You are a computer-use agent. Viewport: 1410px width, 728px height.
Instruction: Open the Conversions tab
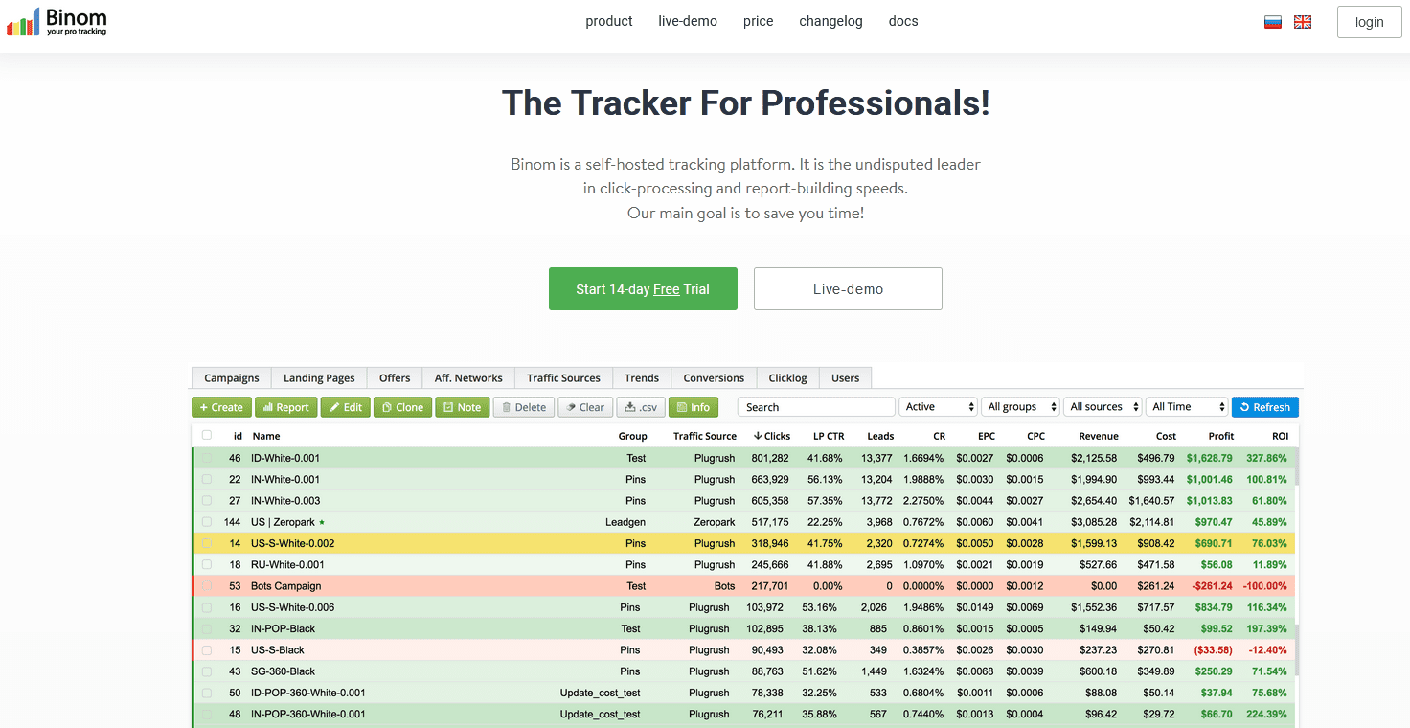[713, 377]
